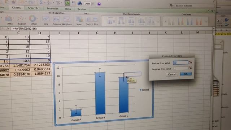Click the Positive Error Value field

click(180, 62)
